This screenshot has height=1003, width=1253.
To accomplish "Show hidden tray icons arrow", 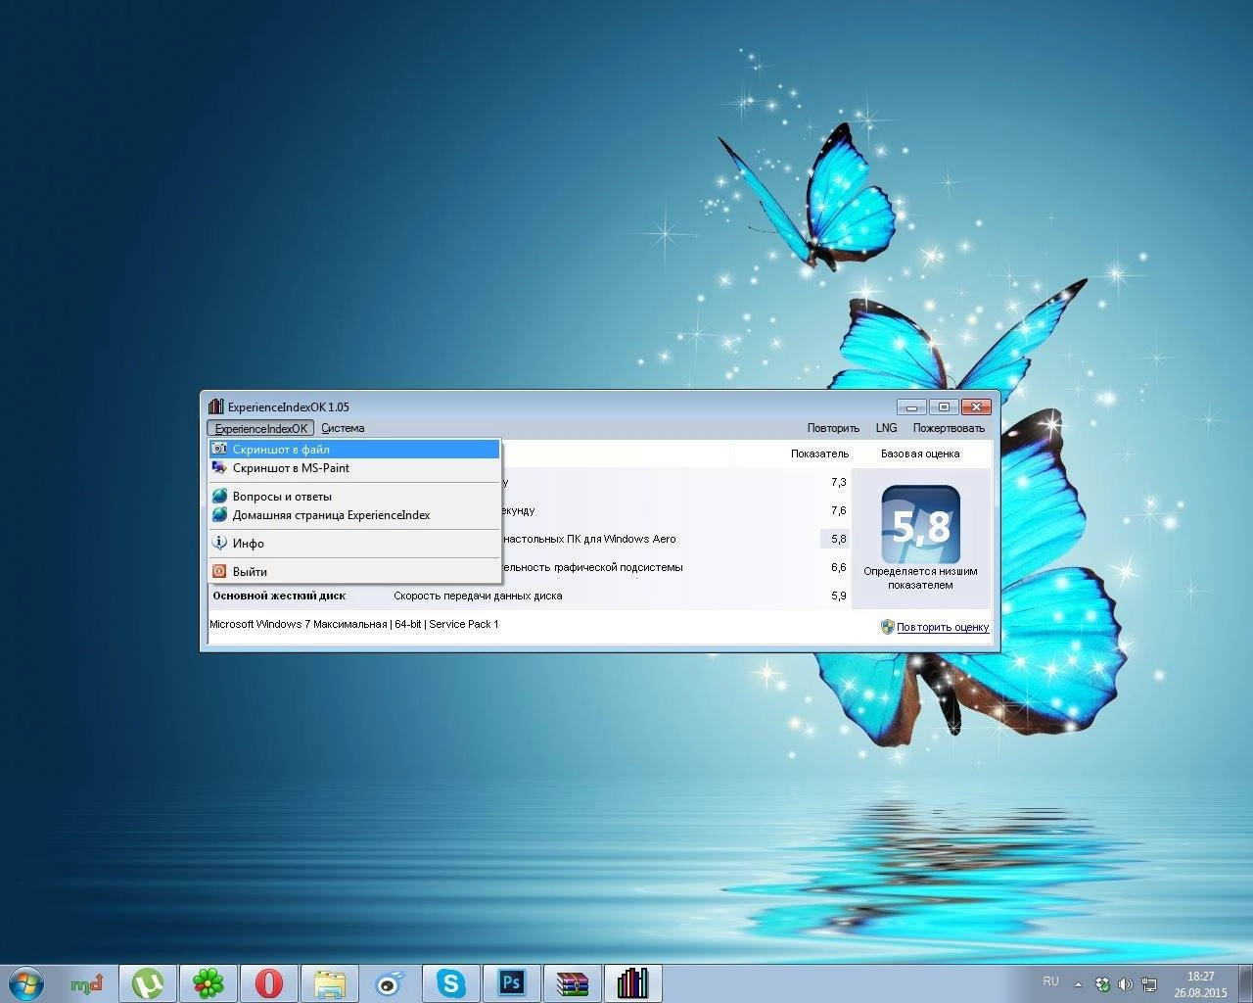I will point(1078,984).
